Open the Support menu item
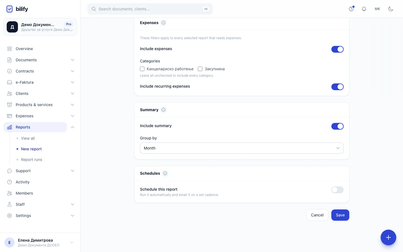The image size is (403, 252). pos(23,171)
